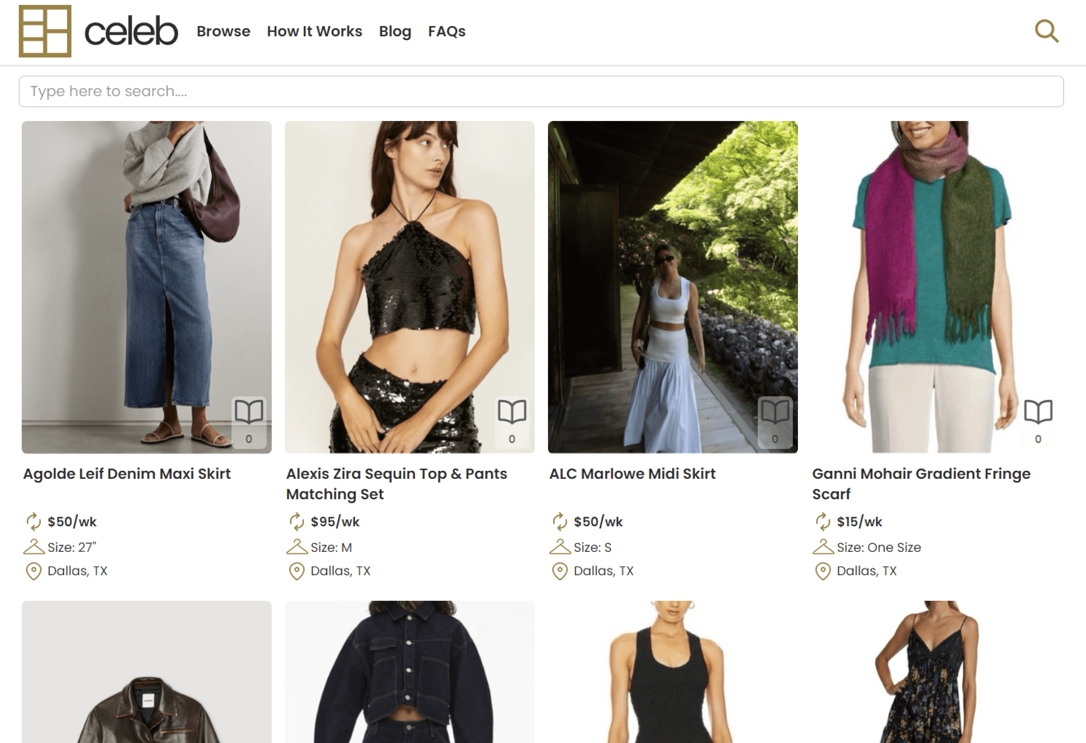Open Alexis Zira Sequin Top & Pants link
This screenshot has height=743, width=1086.
point(396,484)
